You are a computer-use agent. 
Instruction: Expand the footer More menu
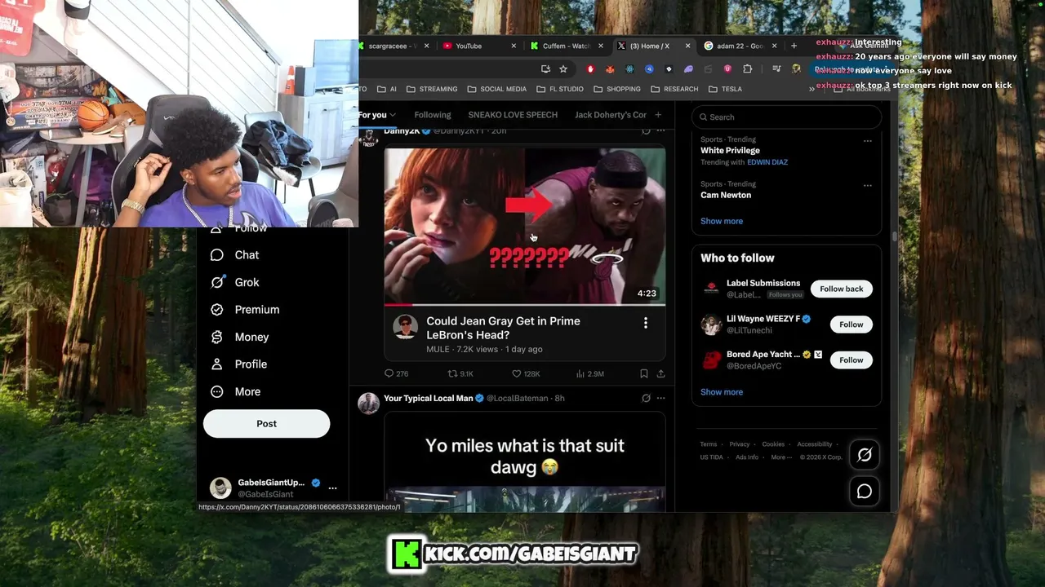pos(781,457)
